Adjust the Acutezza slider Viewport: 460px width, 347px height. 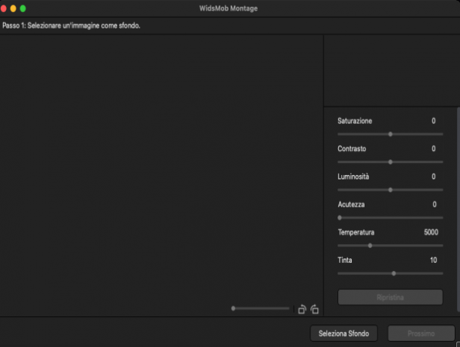tap(390, 218)
